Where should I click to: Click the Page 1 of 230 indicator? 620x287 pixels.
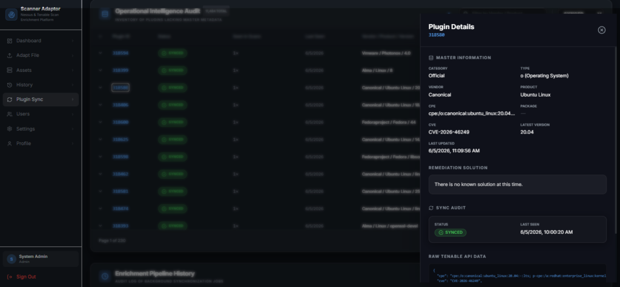112,240
